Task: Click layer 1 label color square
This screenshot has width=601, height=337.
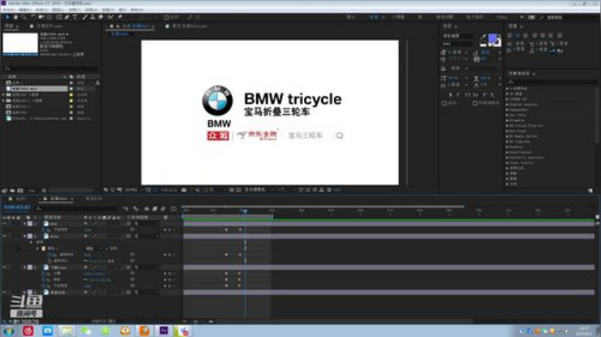Action: [30, 224]
